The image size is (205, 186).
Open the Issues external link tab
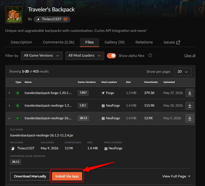point(172,42)
